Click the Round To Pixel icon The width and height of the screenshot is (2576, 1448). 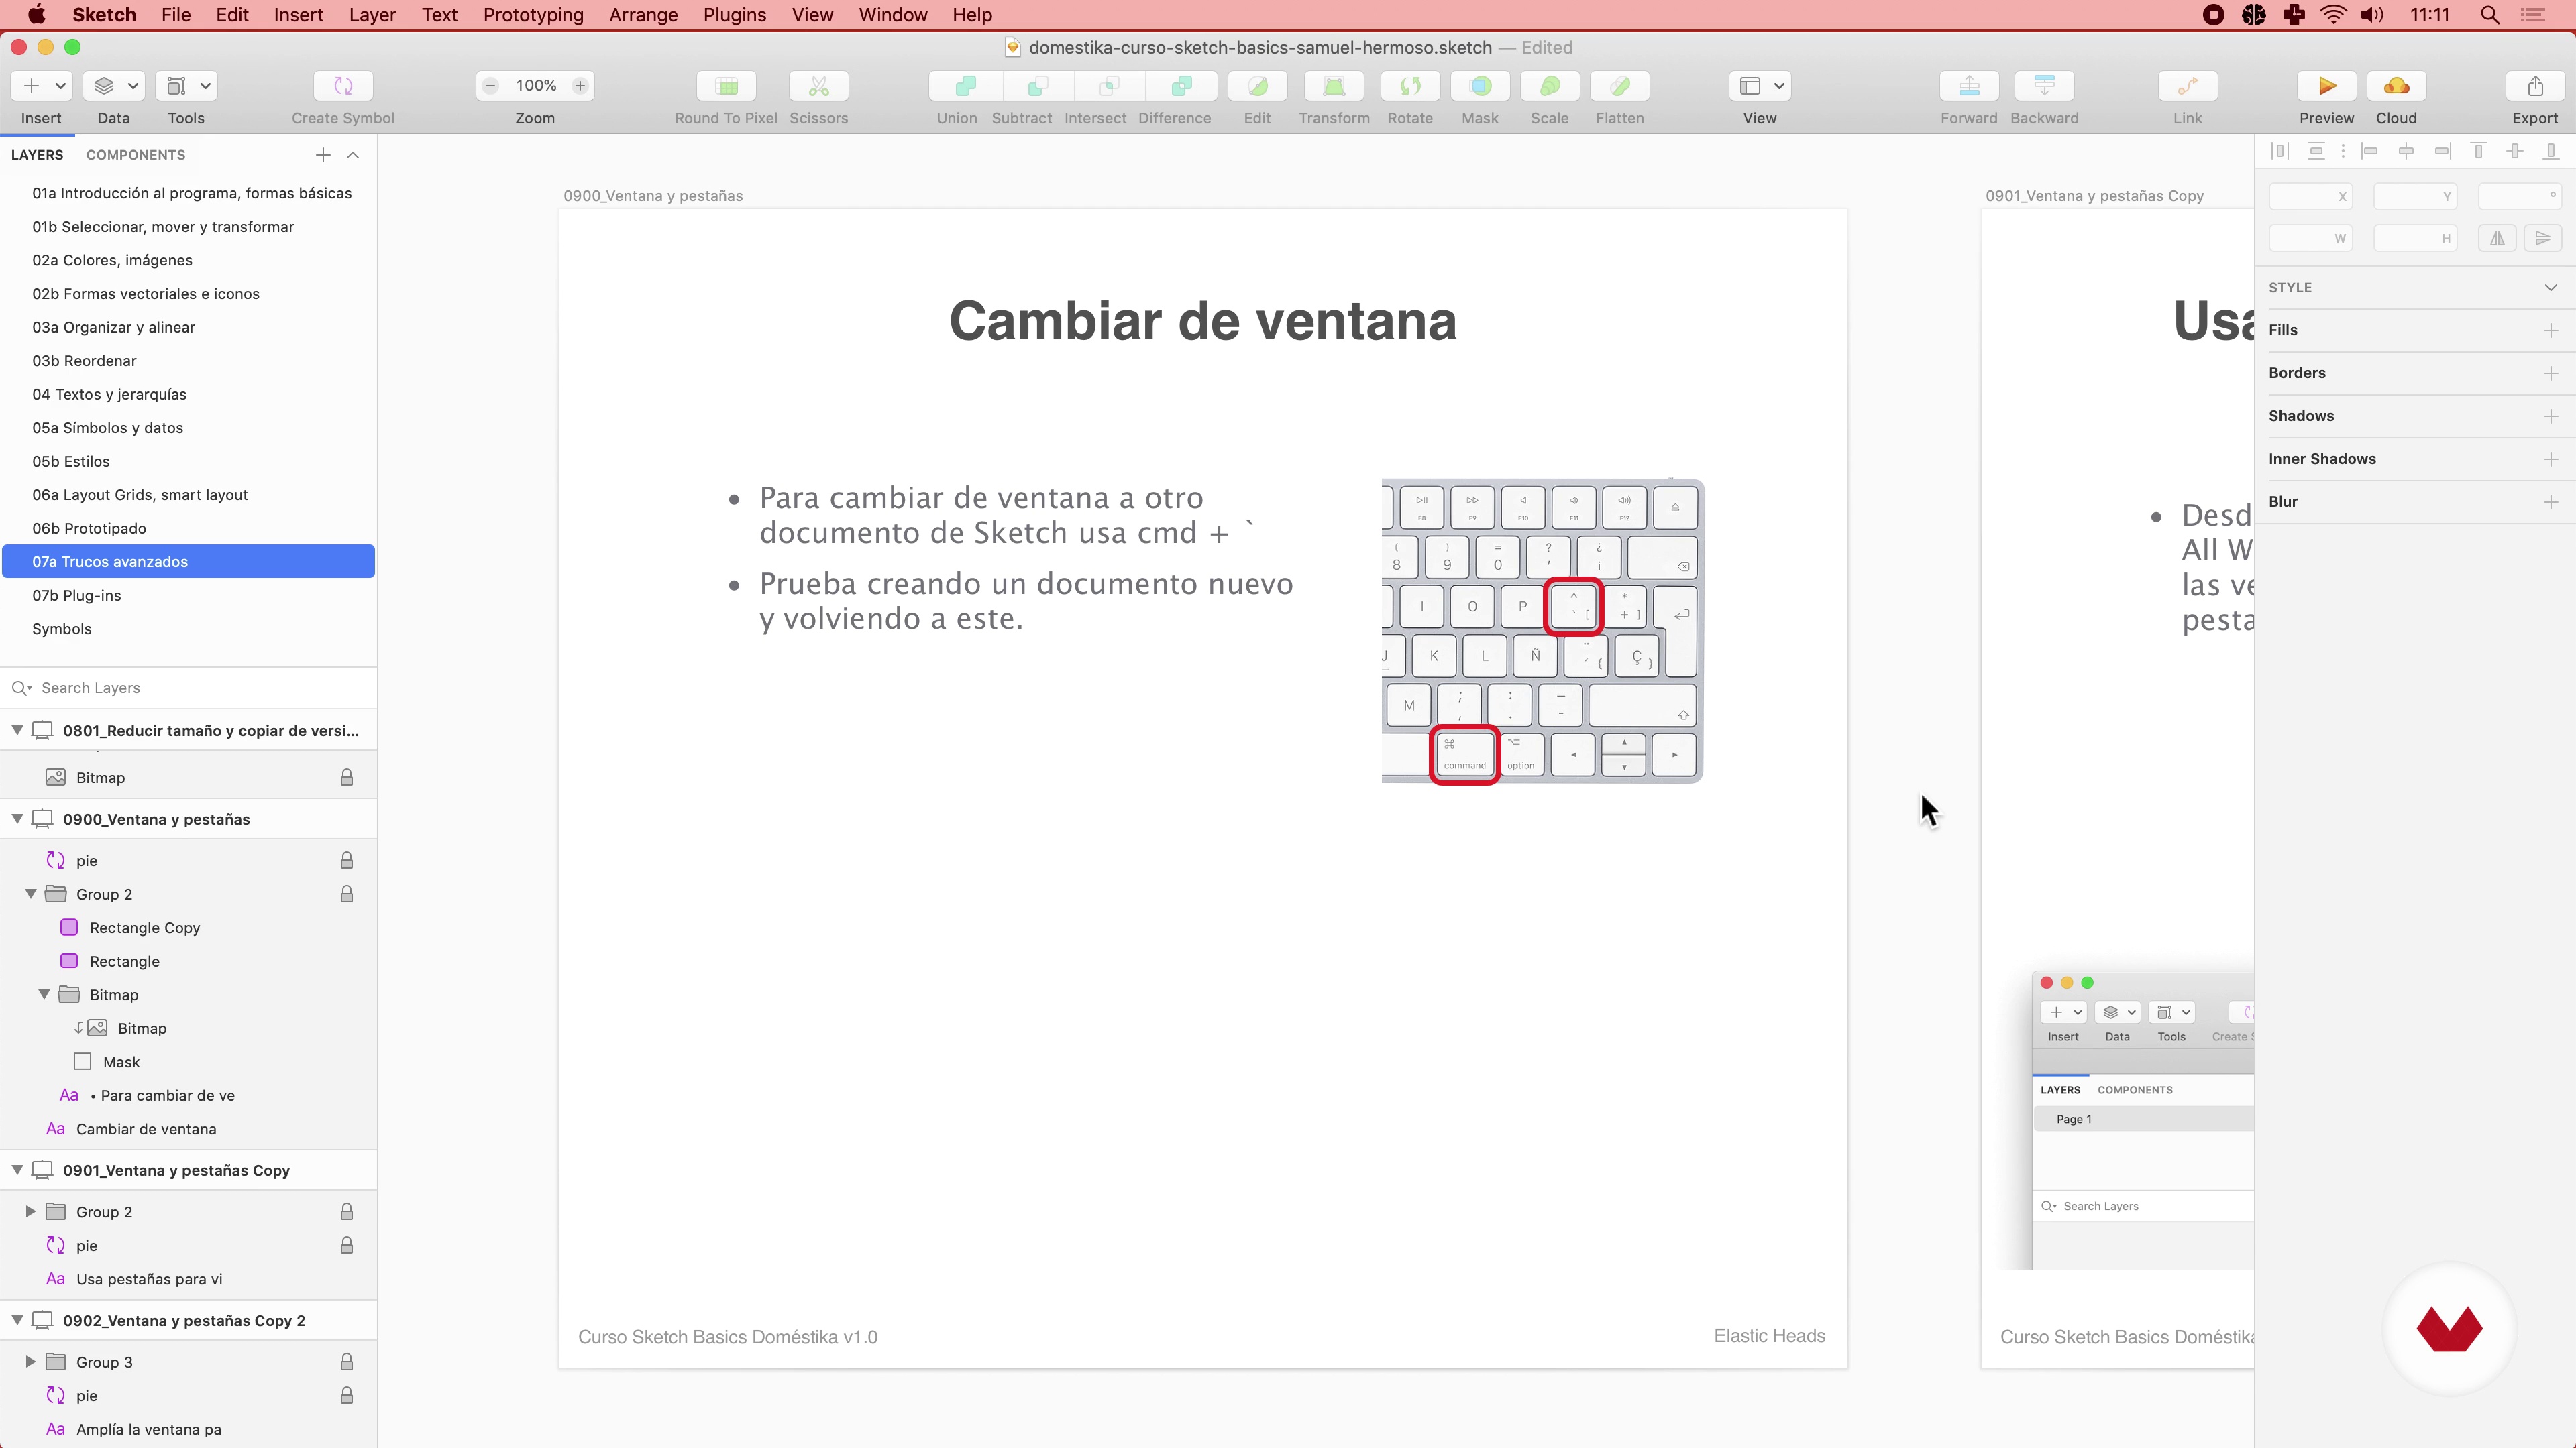[726, 86]
